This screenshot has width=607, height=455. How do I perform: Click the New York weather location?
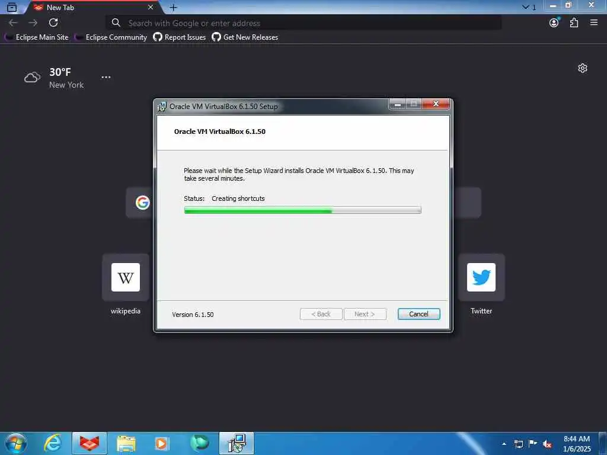[66, 85]
